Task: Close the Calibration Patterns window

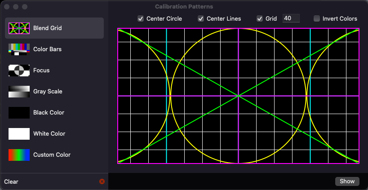Action: (x=7, y=7)
